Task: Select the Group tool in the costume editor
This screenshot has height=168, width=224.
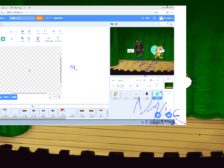Action: [x=22, y=32]
